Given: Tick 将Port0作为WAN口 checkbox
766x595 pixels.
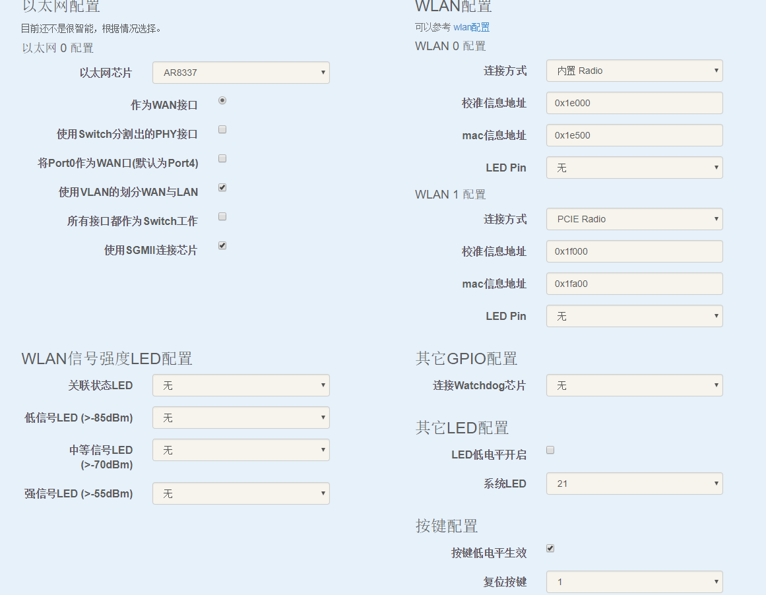Looking at the screenshot, I should coord(222,159).
